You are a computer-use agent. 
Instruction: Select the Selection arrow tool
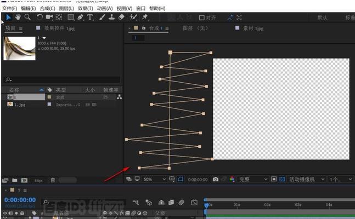[8, 17]
